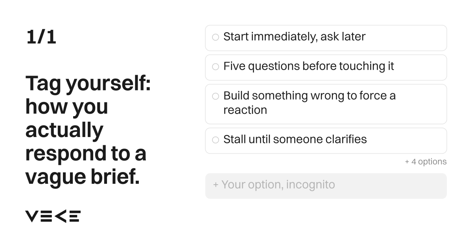Click the plus sign in the incognito field
This screenshot has height=248, width=472.
coord(216,185)
